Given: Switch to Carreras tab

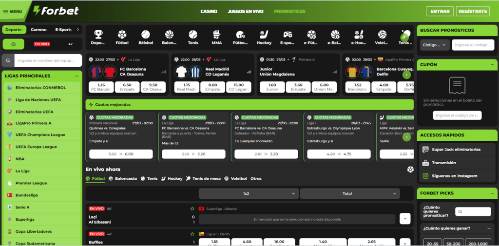Looking at the screenshot, I should (x=38, y=30).
